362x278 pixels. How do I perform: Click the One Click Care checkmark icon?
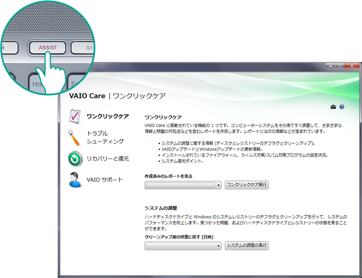click(x=74, y=116)
